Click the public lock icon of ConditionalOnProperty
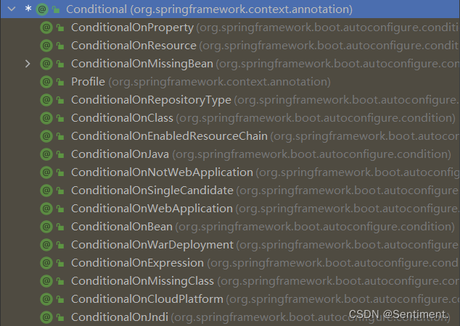 [x=60, y=28]
